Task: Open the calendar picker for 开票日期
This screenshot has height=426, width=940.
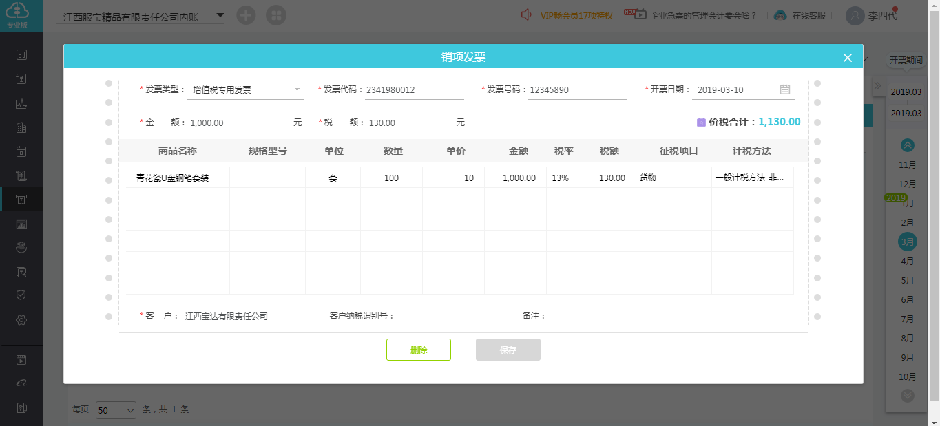Action: point(785,89)
